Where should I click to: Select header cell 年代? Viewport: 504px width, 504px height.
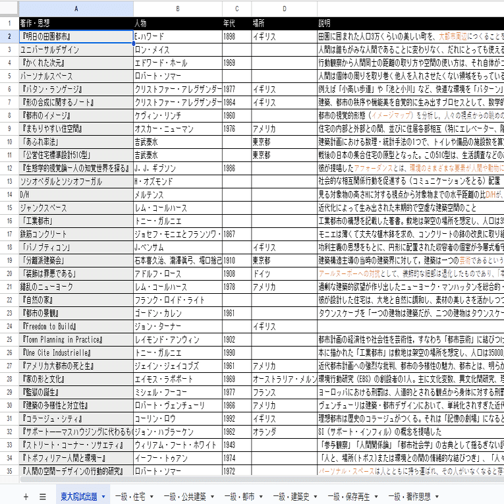[x=237, y=23]
